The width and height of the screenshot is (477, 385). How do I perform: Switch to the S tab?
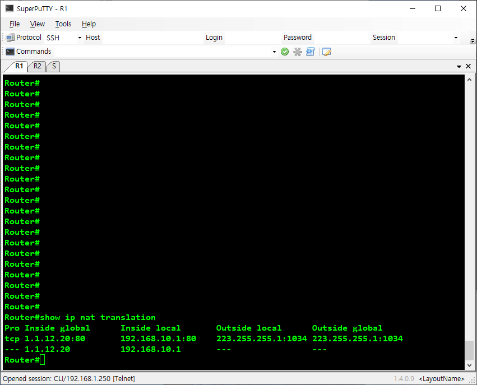click(54, 66)
